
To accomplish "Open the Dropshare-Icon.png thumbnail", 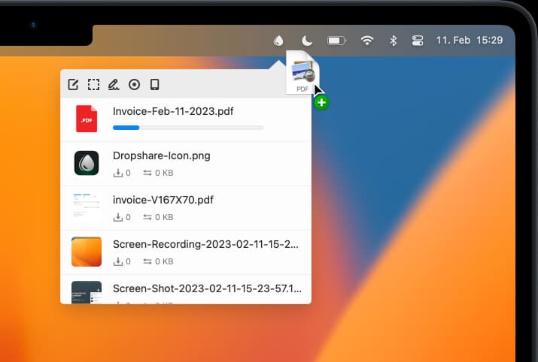I will (87, 163).
